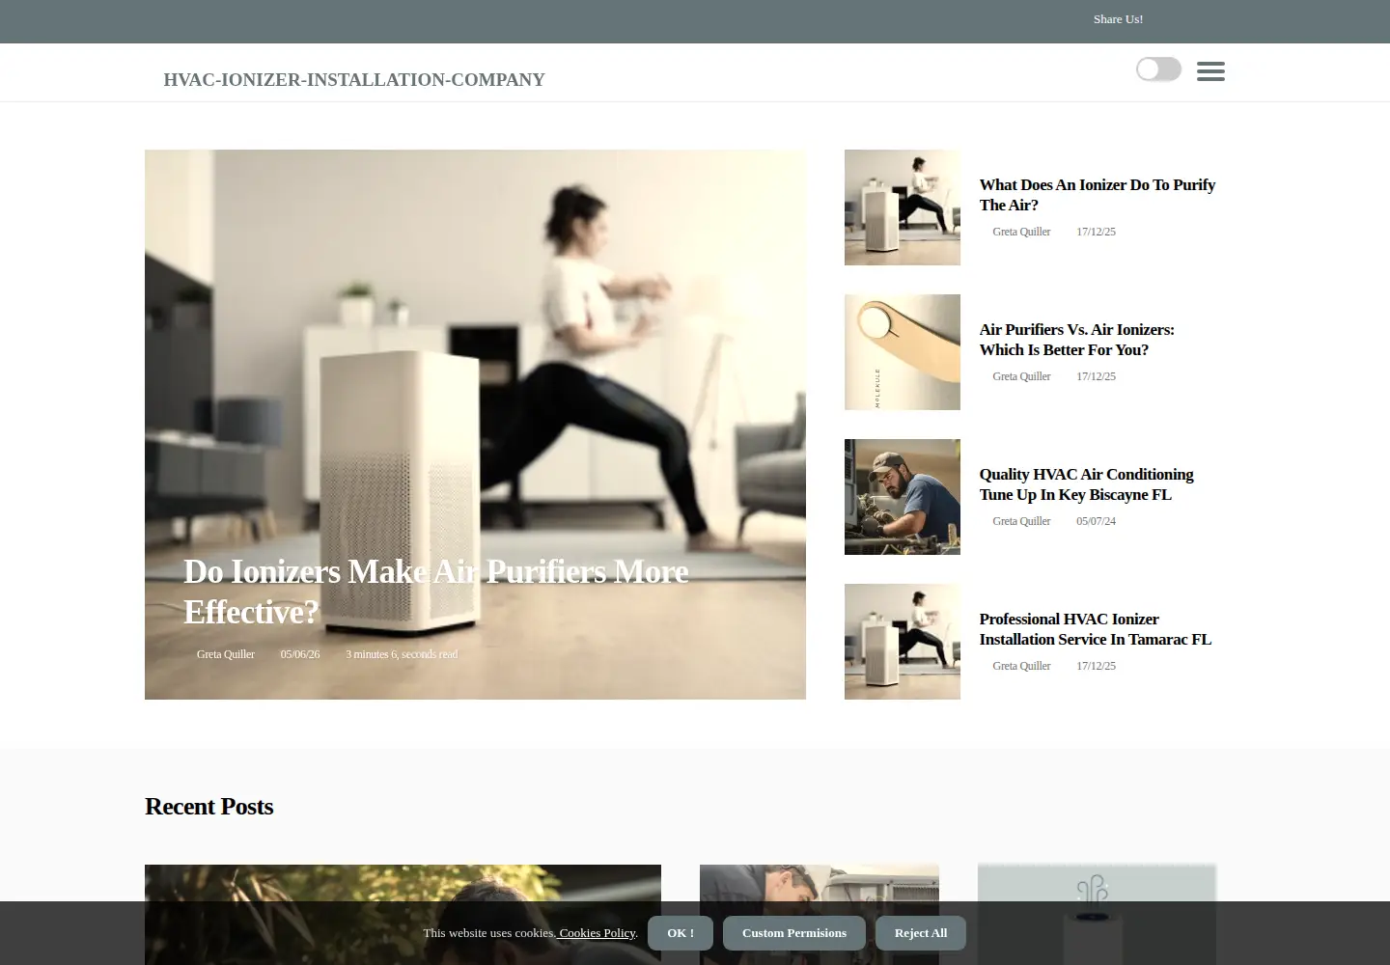Click the 05/07/24 date on the Key Biscayne post

[1096, 521]
